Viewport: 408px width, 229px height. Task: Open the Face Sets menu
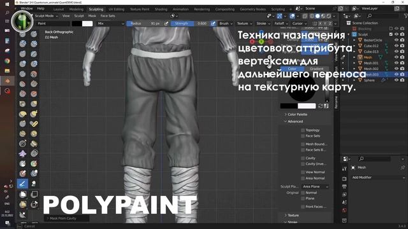pyautogui.click(x=108, y=16)
